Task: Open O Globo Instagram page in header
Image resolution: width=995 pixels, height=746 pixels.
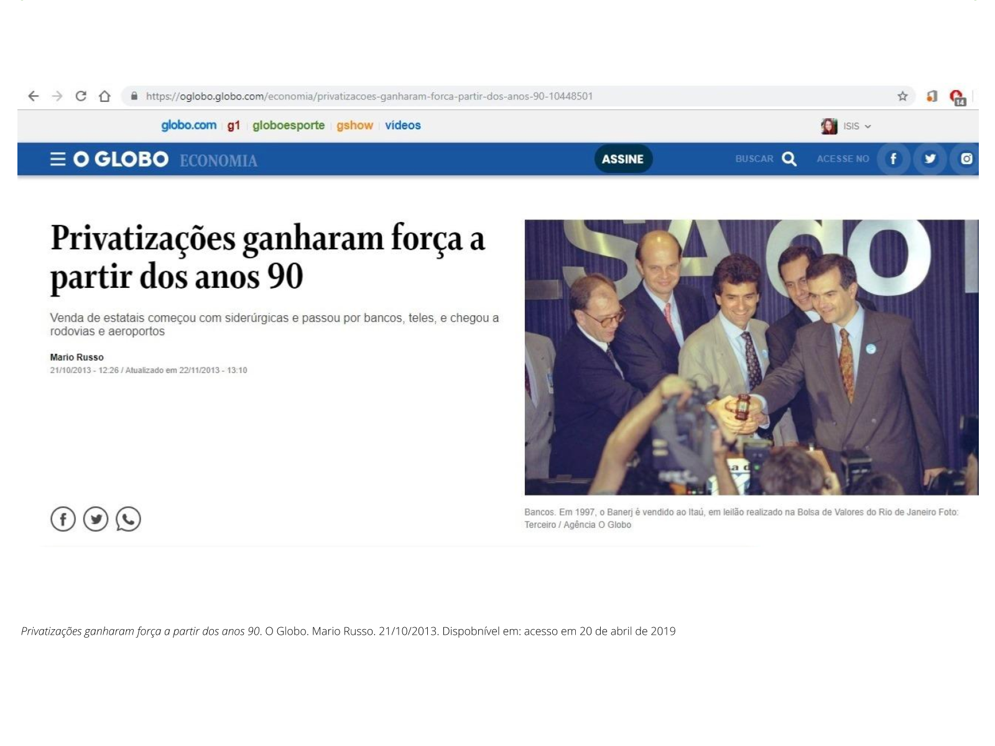Action: coord(966,159)
